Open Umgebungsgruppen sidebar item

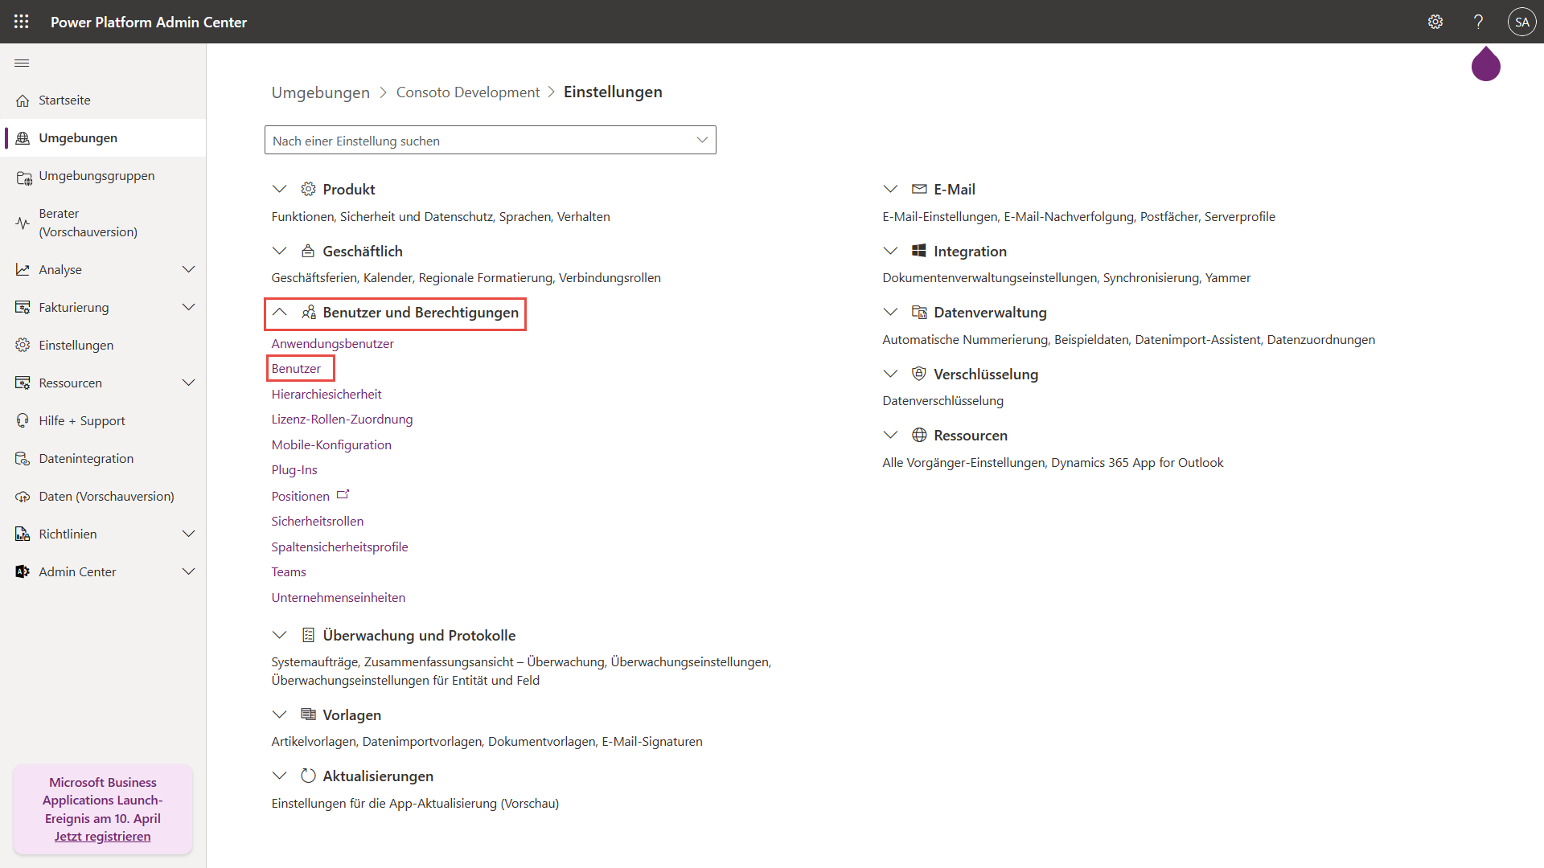point(103,176)
